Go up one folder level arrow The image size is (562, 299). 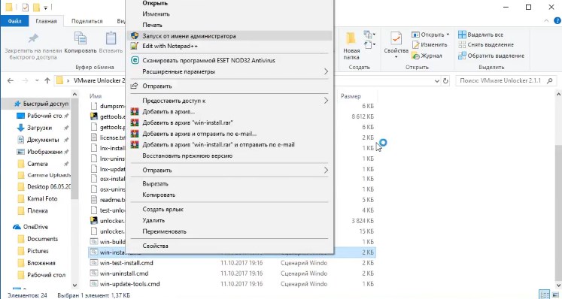tap(47, 80)
